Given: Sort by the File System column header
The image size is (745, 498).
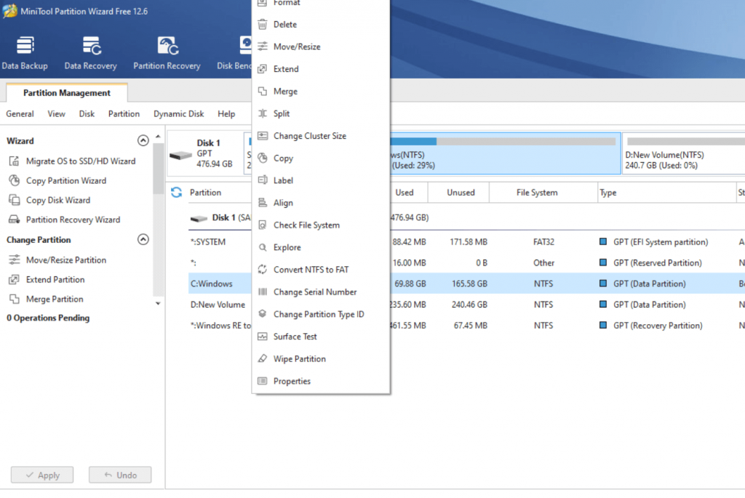Looking at the screenshot, I should [x=537, y=192].
